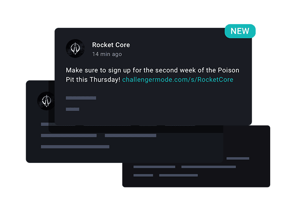Click the middle card's right placeholder bar in the paired row

pos(130,135)
